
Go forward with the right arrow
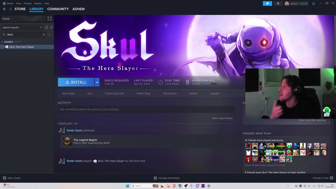click(10, 9)
